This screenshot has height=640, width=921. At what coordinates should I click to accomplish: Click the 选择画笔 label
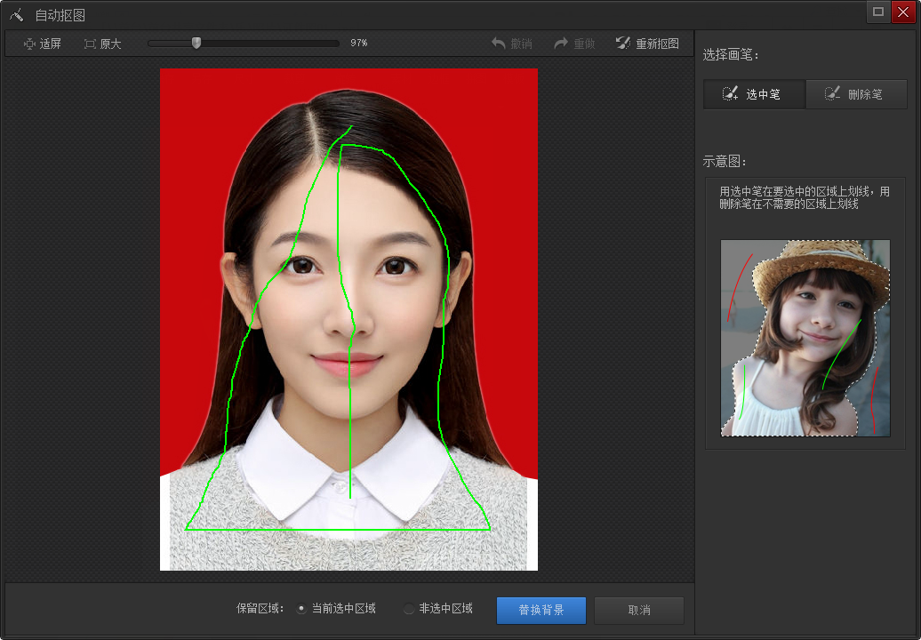(731, 55)
